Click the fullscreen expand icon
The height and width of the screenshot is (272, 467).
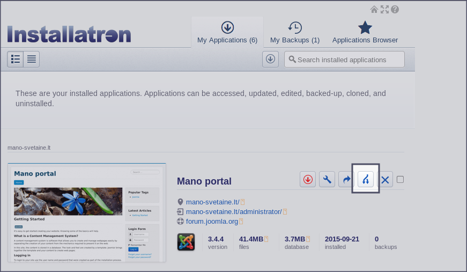pyautogui.click(x=384, y=10)
